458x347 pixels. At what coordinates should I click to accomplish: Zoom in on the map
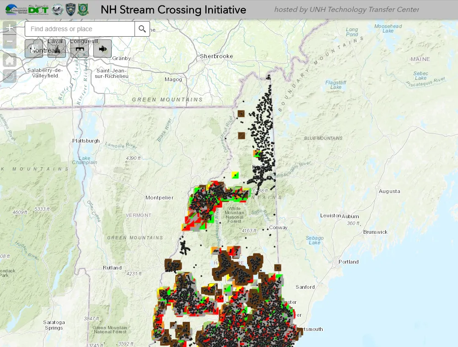point(10,28)
